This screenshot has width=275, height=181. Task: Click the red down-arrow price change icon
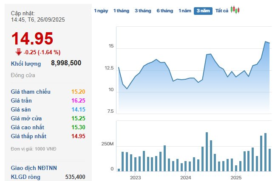pos(18,52)
